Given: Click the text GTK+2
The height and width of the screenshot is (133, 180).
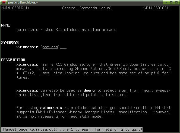Looking at the screenshot, I should coord(29,73).
